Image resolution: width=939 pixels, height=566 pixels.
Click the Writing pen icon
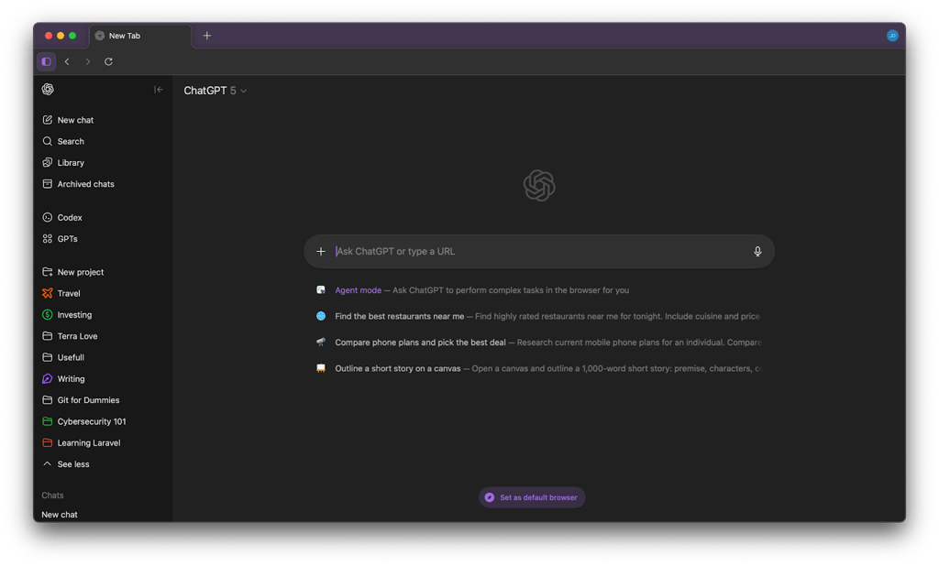point(48,379)
